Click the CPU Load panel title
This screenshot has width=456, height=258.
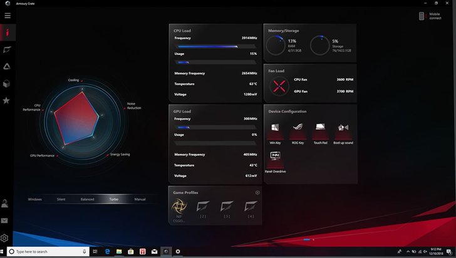click(182, 31)
